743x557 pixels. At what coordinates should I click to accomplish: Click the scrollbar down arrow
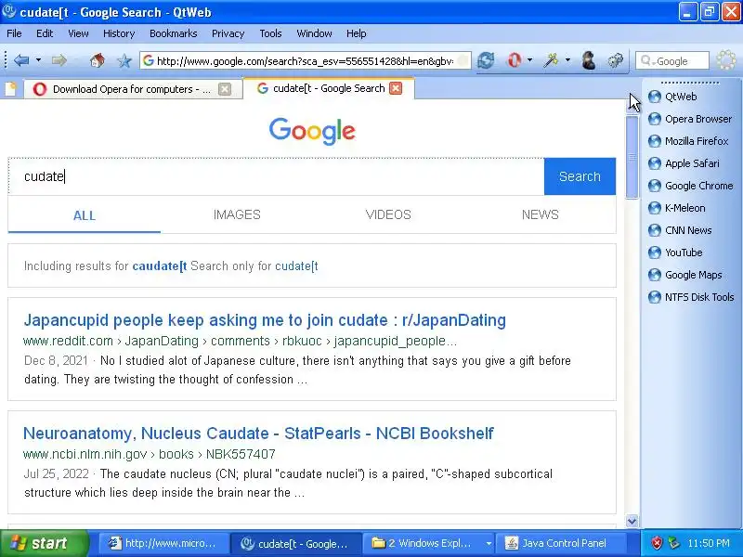pyautogui.click(x=632, y=521)
